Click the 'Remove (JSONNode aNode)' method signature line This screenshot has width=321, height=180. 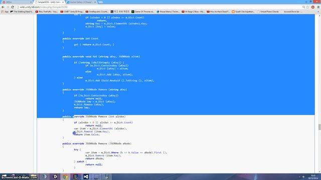pyautogui.click(x=97, y=143)
